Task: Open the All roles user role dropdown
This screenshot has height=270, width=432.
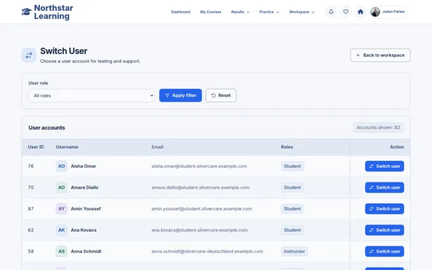Action: pos(91,96)
